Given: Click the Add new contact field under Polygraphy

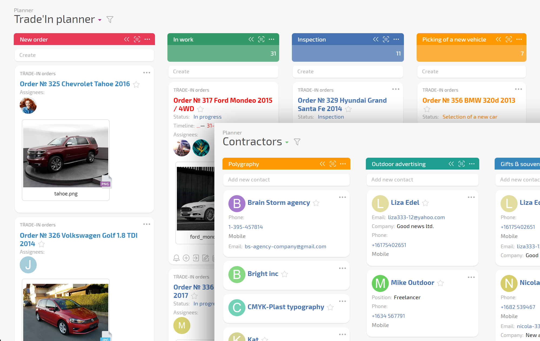Looking at the screenshot, I should (286, 180).
